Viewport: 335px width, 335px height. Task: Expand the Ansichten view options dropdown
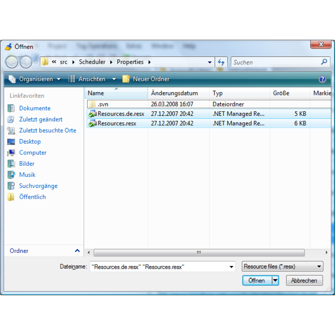[114, 79]
